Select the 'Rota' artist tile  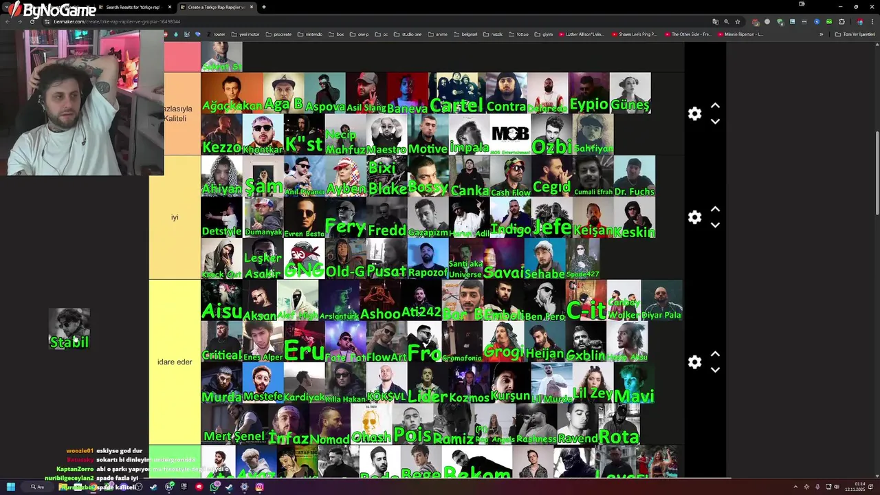[x=619, y=424]
